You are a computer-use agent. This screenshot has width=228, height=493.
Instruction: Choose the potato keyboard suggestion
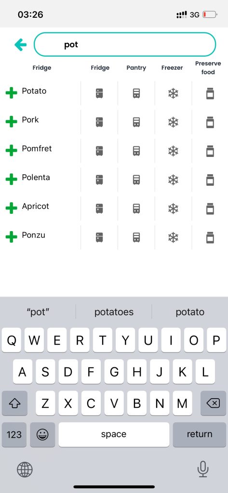pyautogui.click(x=190, y=312)
